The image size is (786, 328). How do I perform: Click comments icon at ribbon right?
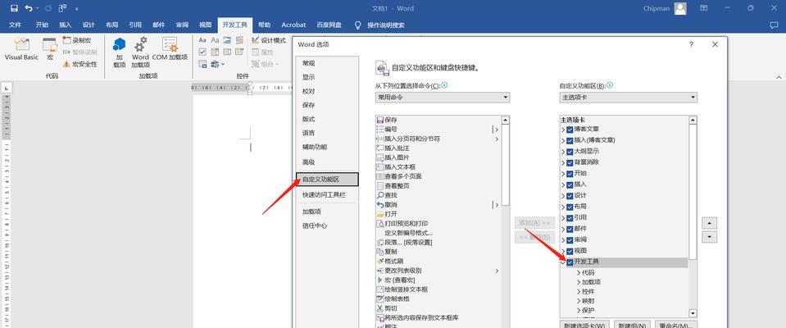tap(773, 25)
